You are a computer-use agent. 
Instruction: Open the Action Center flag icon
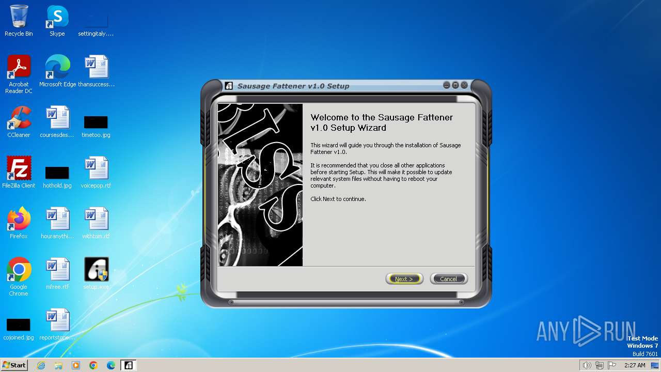coord(612,365)
